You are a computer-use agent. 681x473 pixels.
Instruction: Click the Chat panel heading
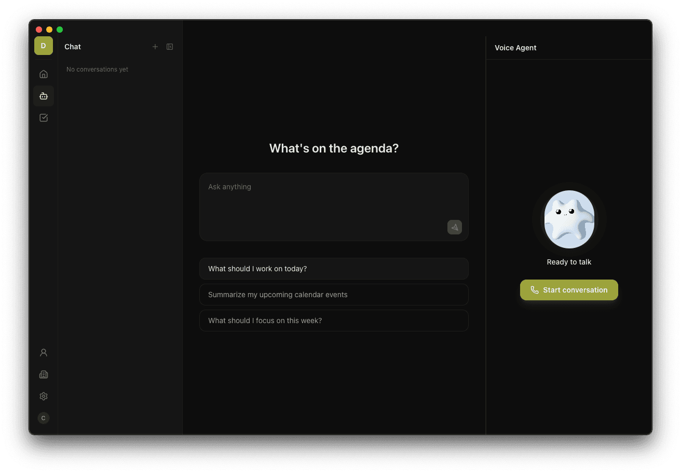(73, 47)
